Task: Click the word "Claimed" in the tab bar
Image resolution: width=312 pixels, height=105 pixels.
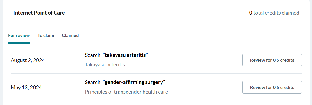Action: 70,36
